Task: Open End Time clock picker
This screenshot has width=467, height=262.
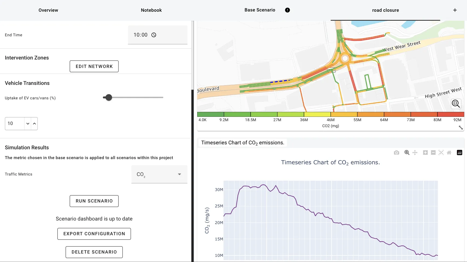Action: pos(154,35)
